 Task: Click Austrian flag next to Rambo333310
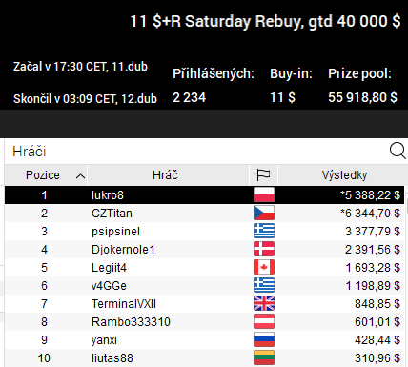click(264, 321)
